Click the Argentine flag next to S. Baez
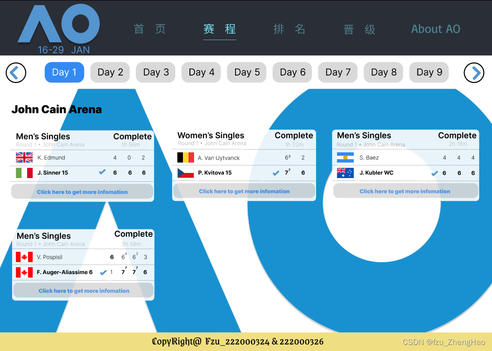Image resolution: width=492 pixels, height=351 pixels. point(345,158)
